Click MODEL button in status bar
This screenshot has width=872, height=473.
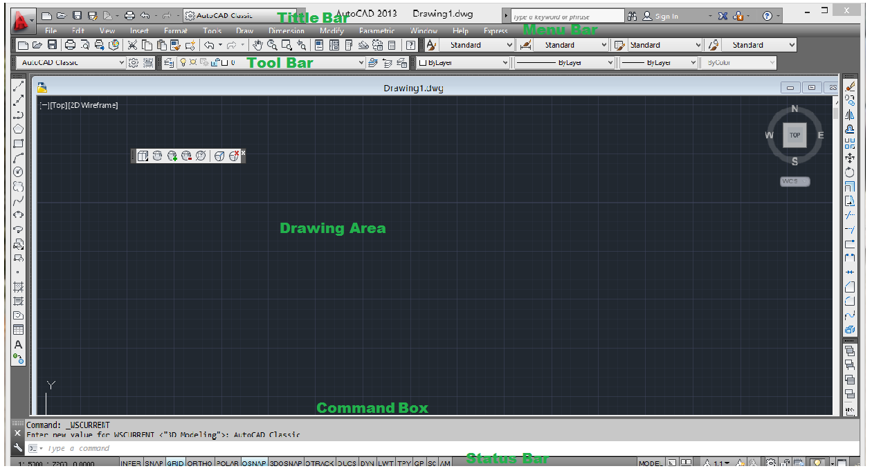651,464
